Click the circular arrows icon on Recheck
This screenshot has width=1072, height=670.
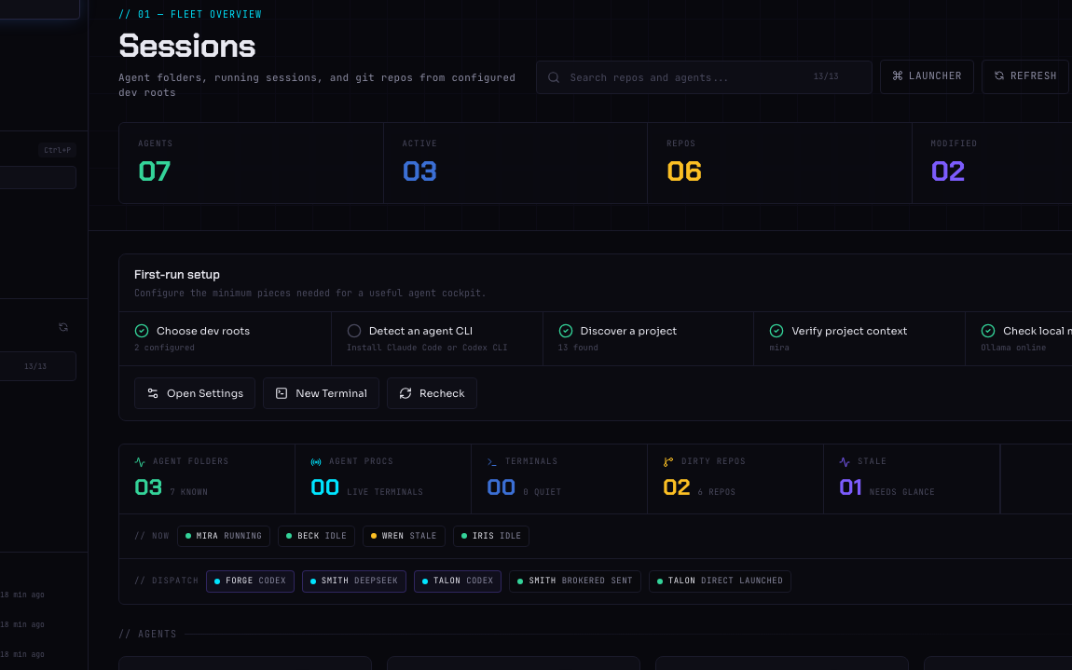point(405,393)
